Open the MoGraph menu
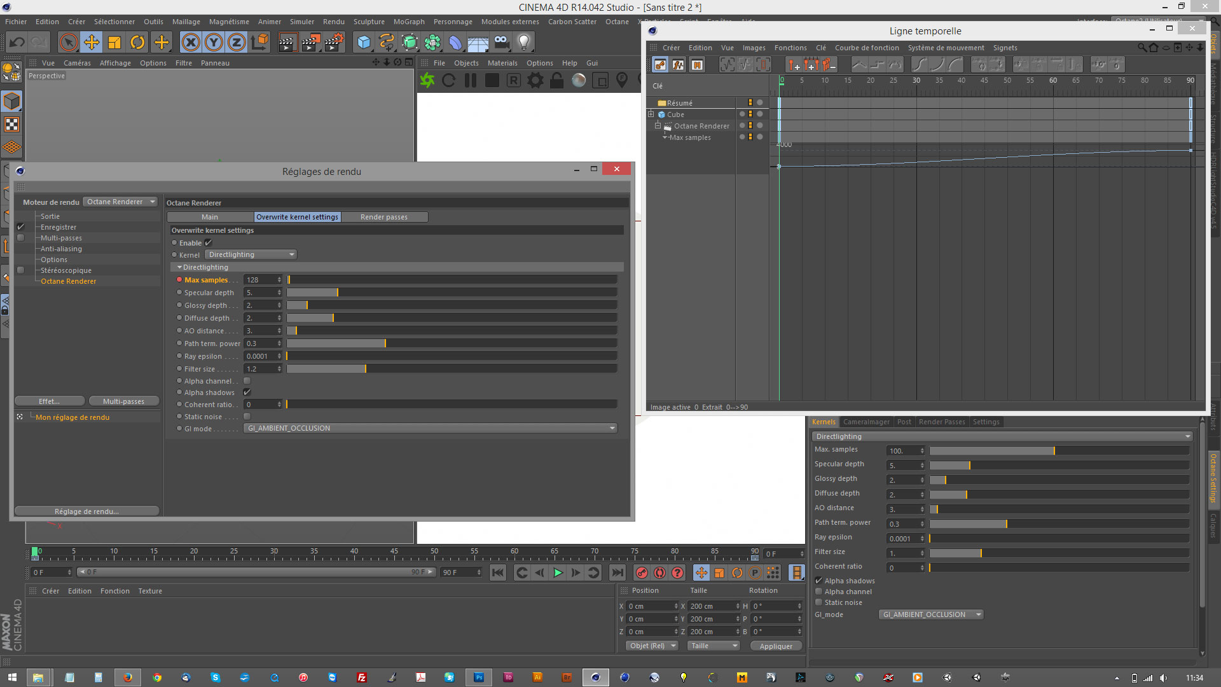Image resolution: width=1221 pixels, height=687 pixels. tap(408, 22)
